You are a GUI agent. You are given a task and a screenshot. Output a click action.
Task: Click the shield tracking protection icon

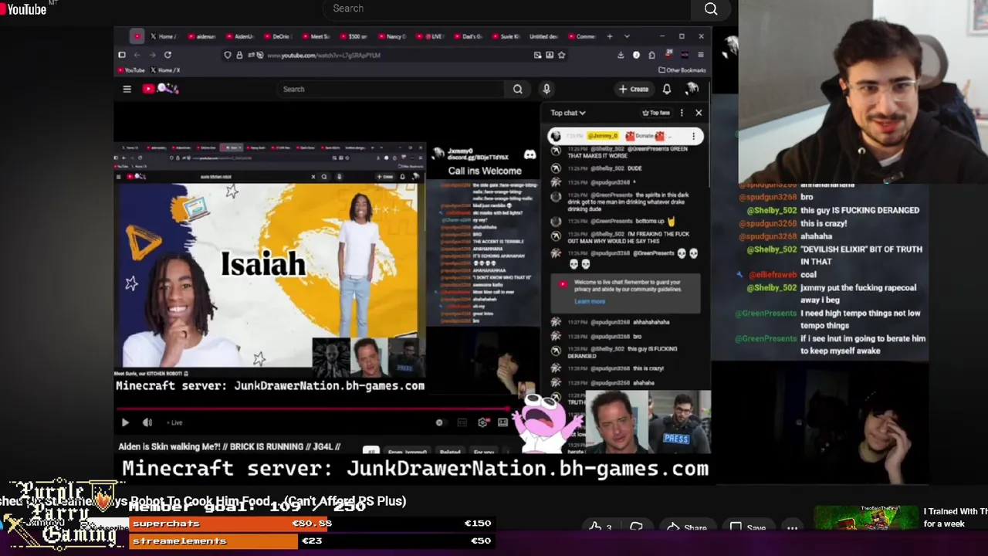[227, 55]
